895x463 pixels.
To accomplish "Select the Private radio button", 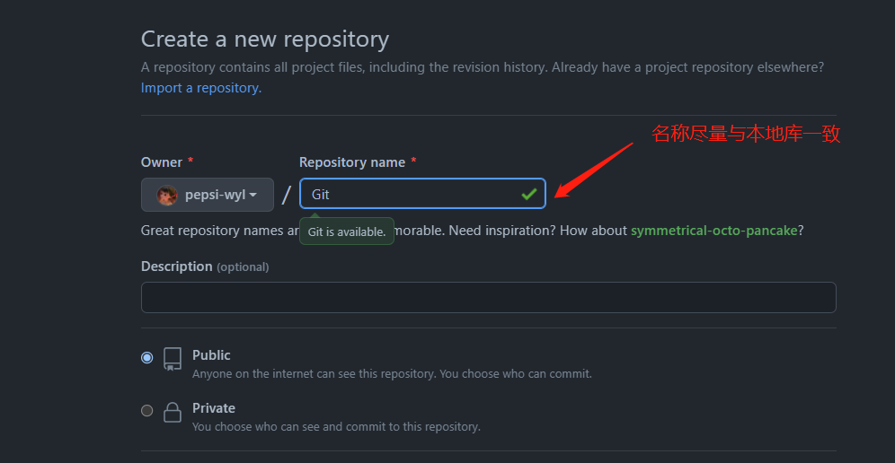I will coord(147,411).
